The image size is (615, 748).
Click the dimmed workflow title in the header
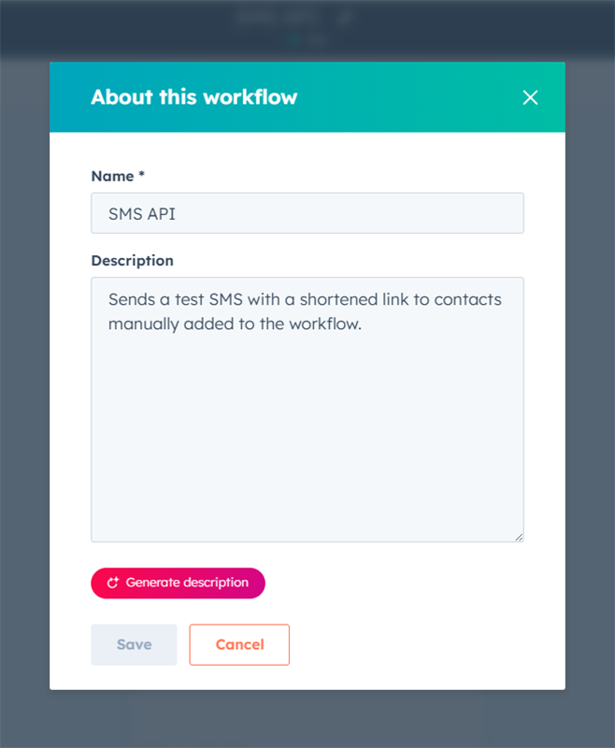coord(278,16)
